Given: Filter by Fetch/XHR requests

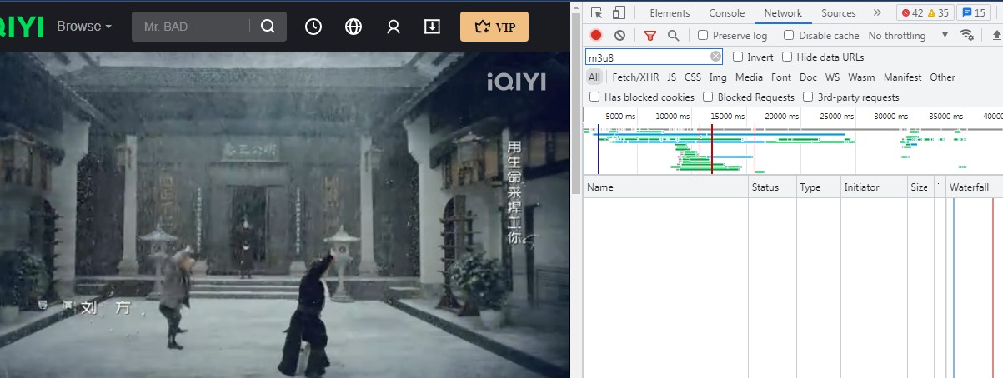Looking at the screenshot, I should 635,77.
